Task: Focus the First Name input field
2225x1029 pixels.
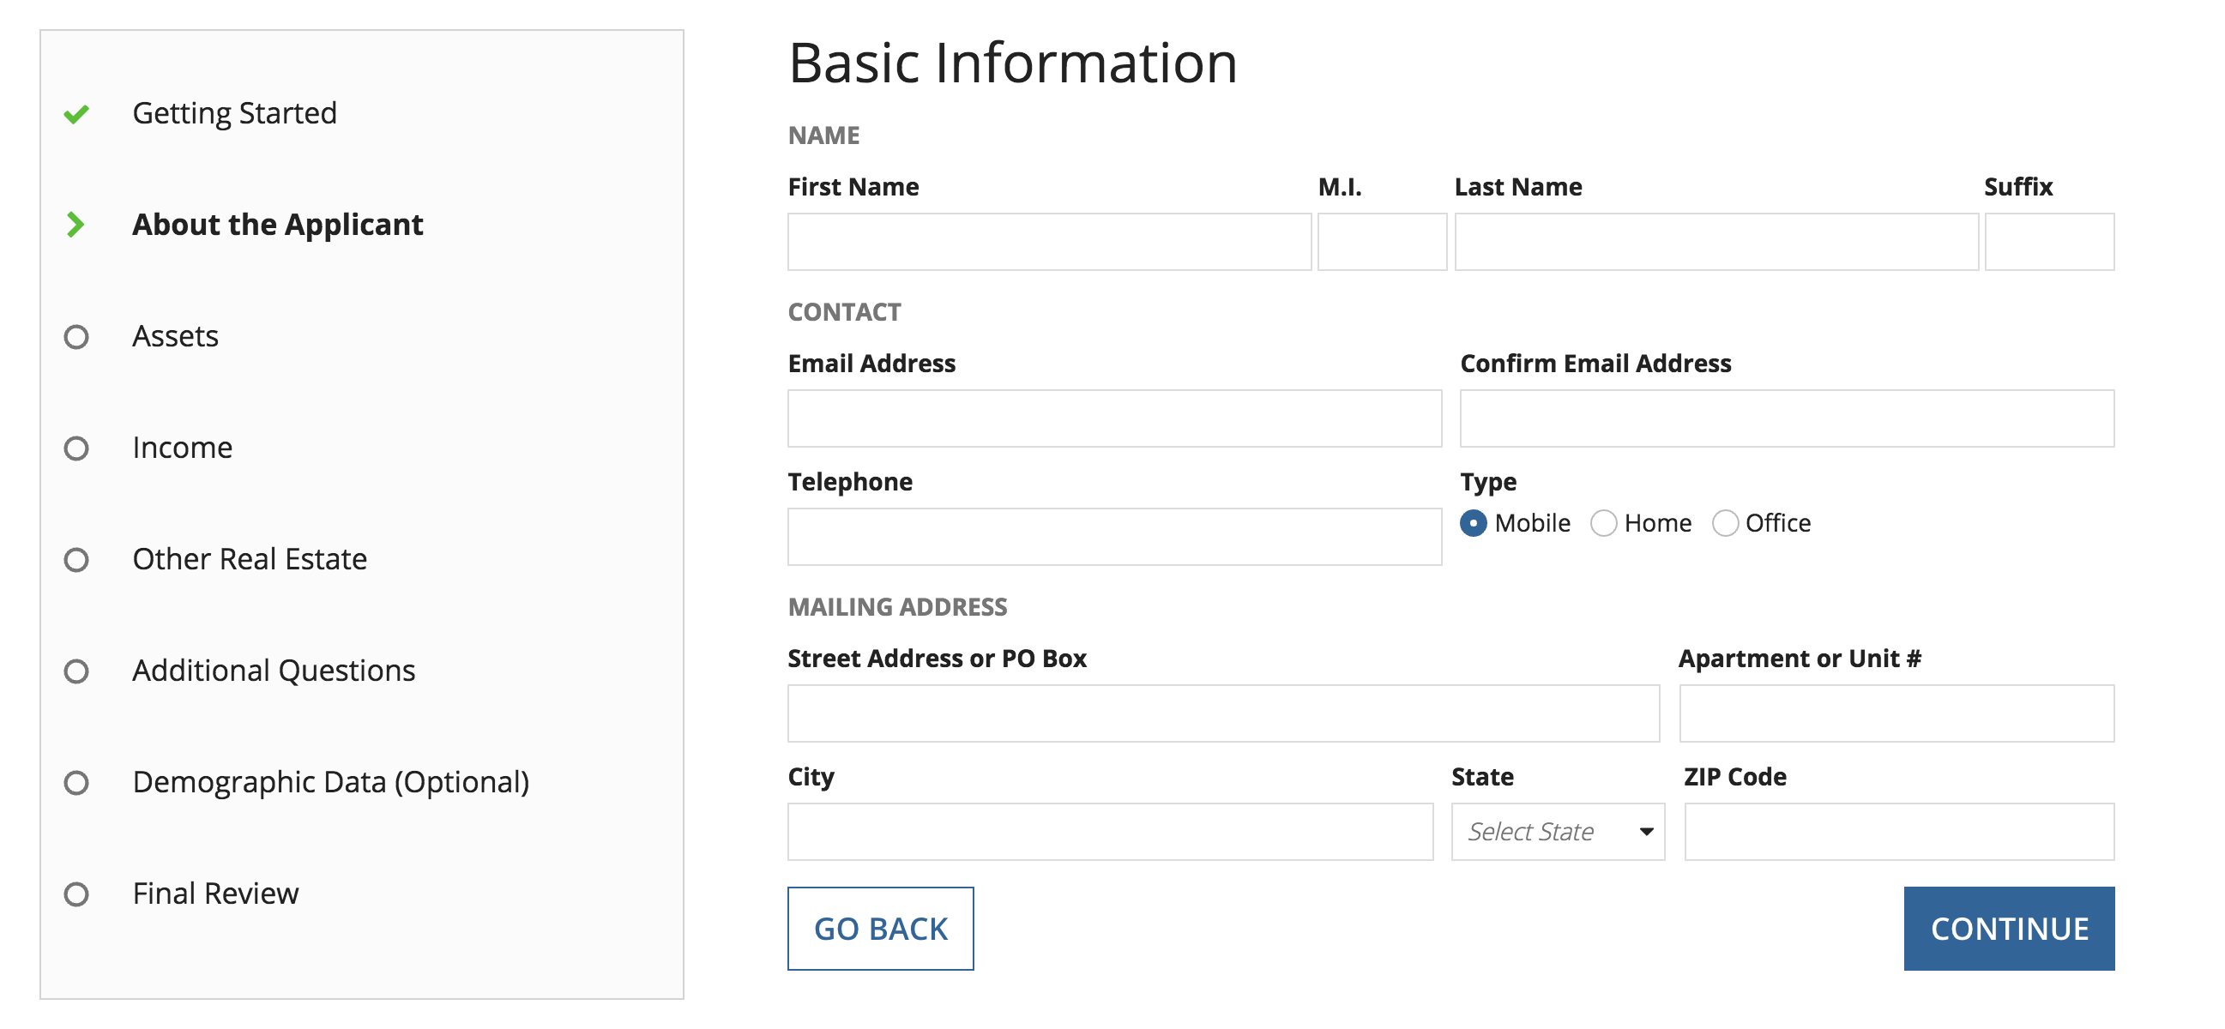Action: pos(1048,242)
